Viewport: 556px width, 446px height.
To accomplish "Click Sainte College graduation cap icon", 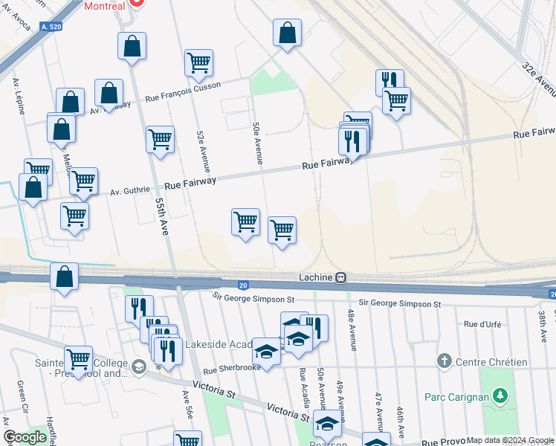I will tap(139, 368).
